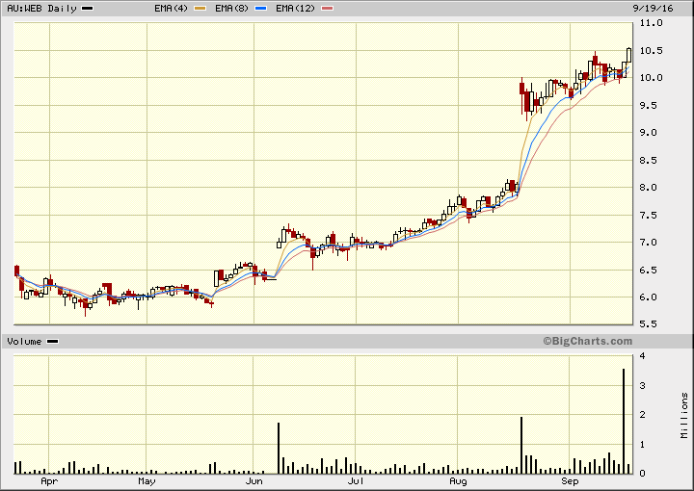Click the Jul month label

point(356,481)
